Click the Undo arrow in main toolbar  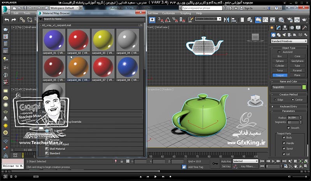click(7, 20)
